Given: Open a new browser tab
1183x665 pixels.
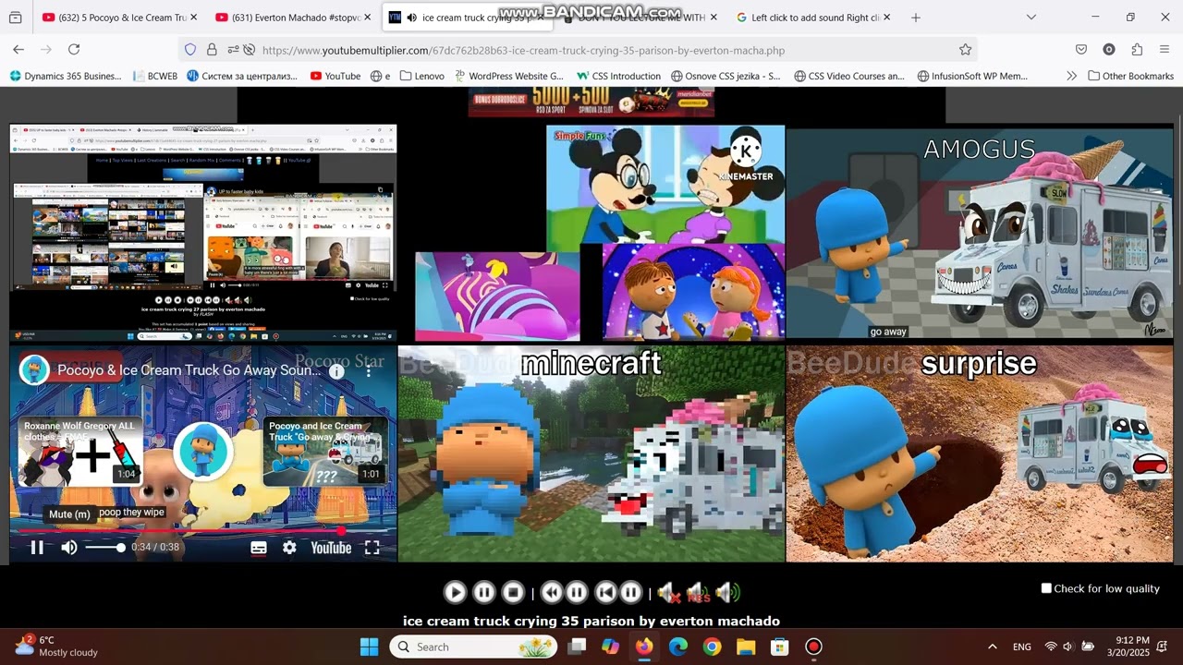Looking at the screenshot, I should [916, 18].
